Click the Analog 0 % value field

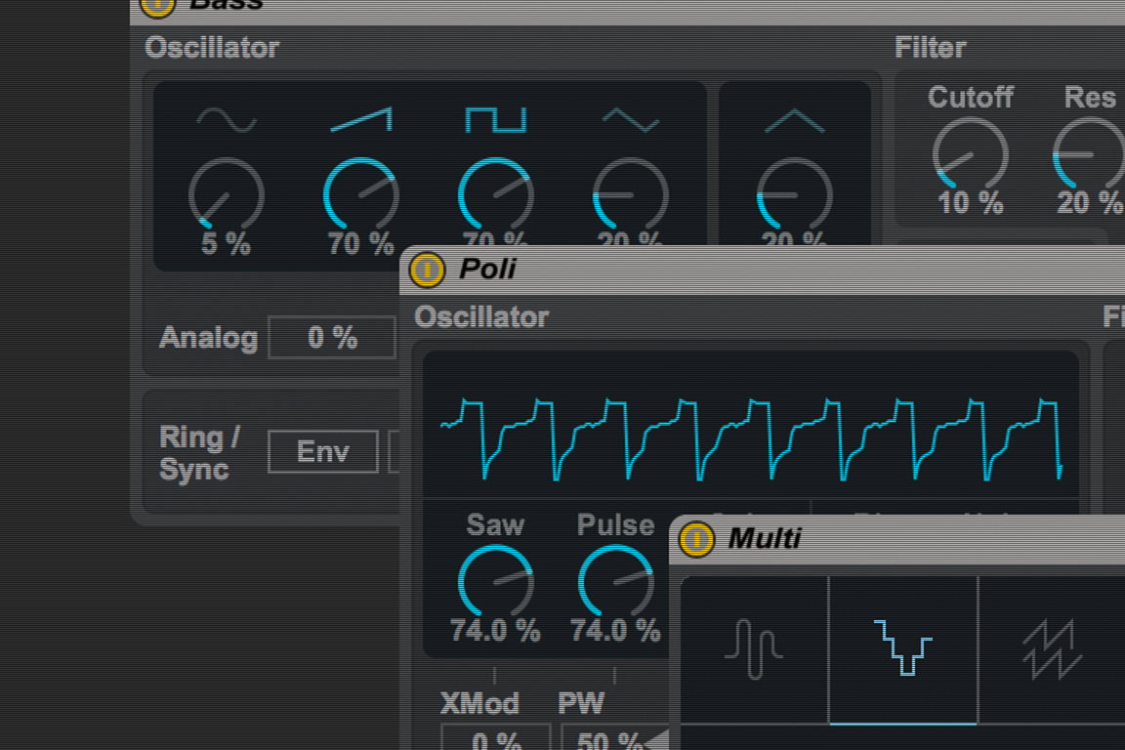[332, 338]
